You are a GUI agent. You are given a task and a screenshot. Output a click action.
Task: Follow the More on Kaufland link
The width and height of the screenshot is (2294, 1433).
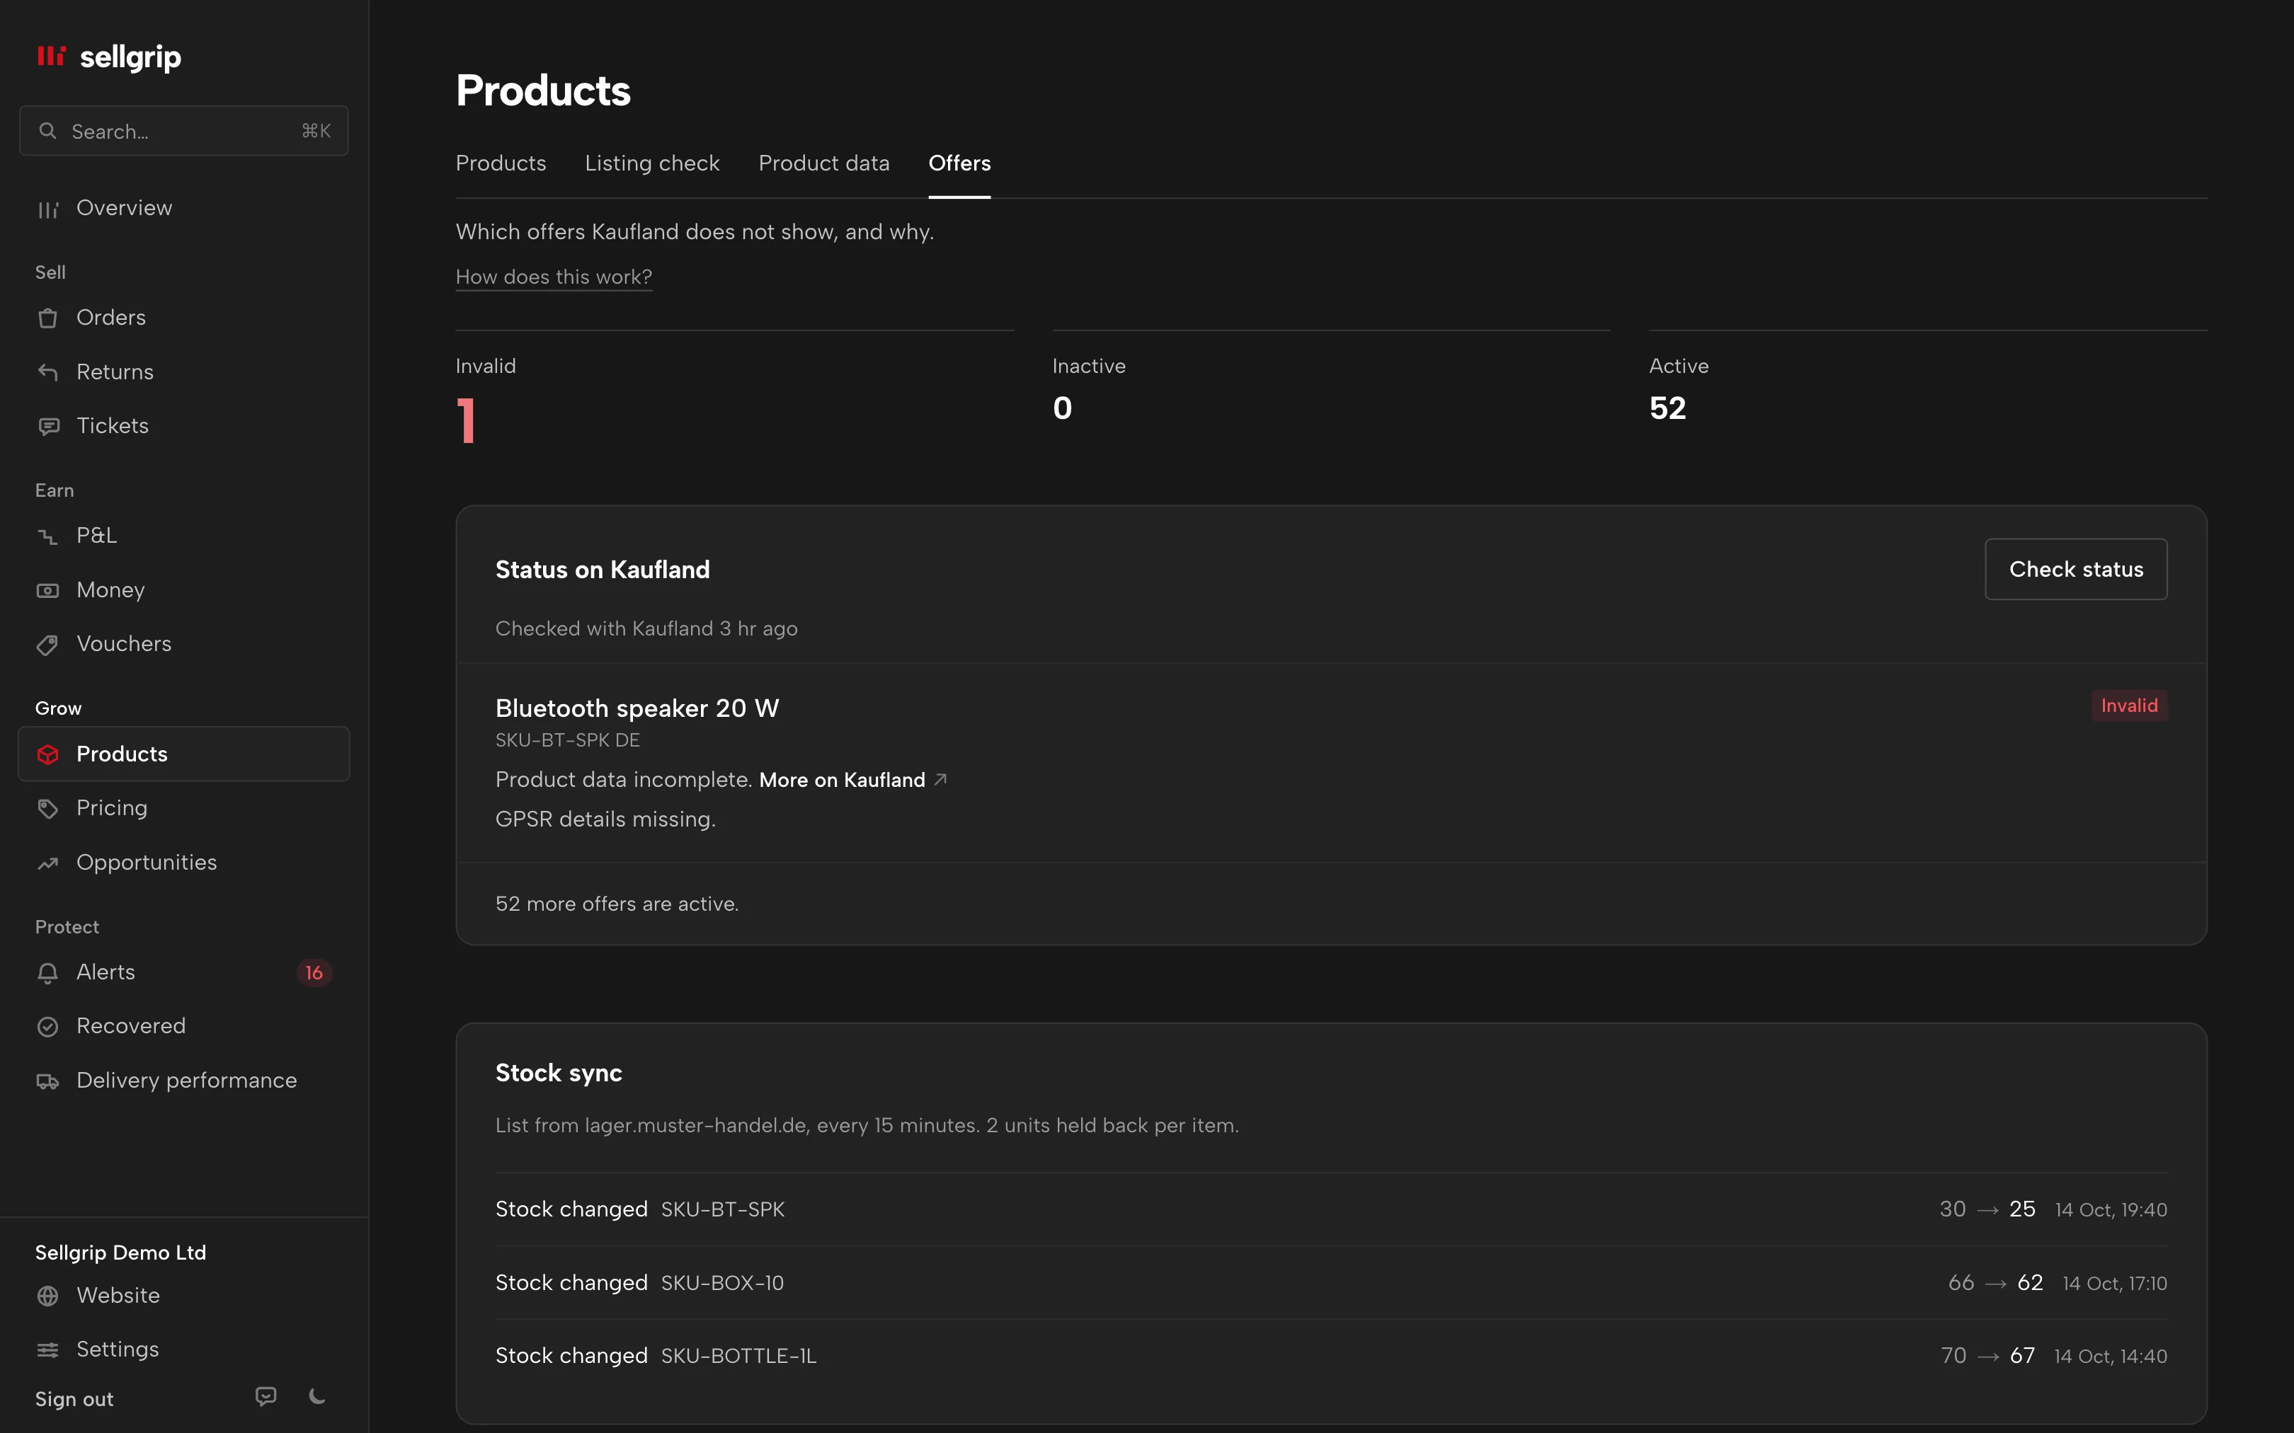tap(852, 780)
